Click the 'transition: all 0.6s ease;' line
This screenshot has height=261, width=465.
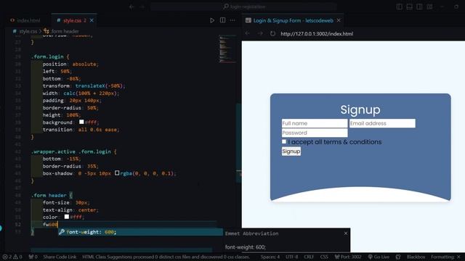coord(81,130)
